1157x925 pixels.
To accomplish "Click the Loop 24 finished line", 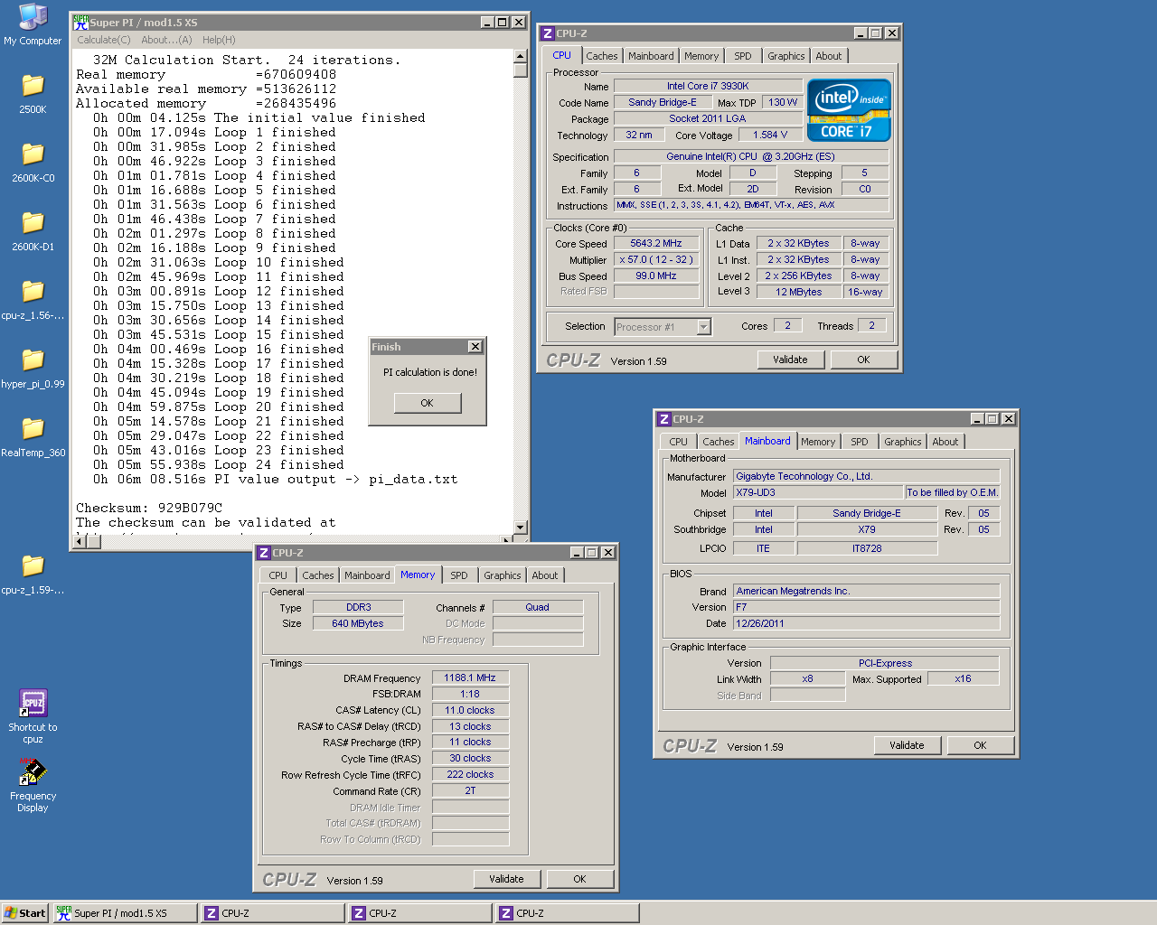I will [219, 464].
